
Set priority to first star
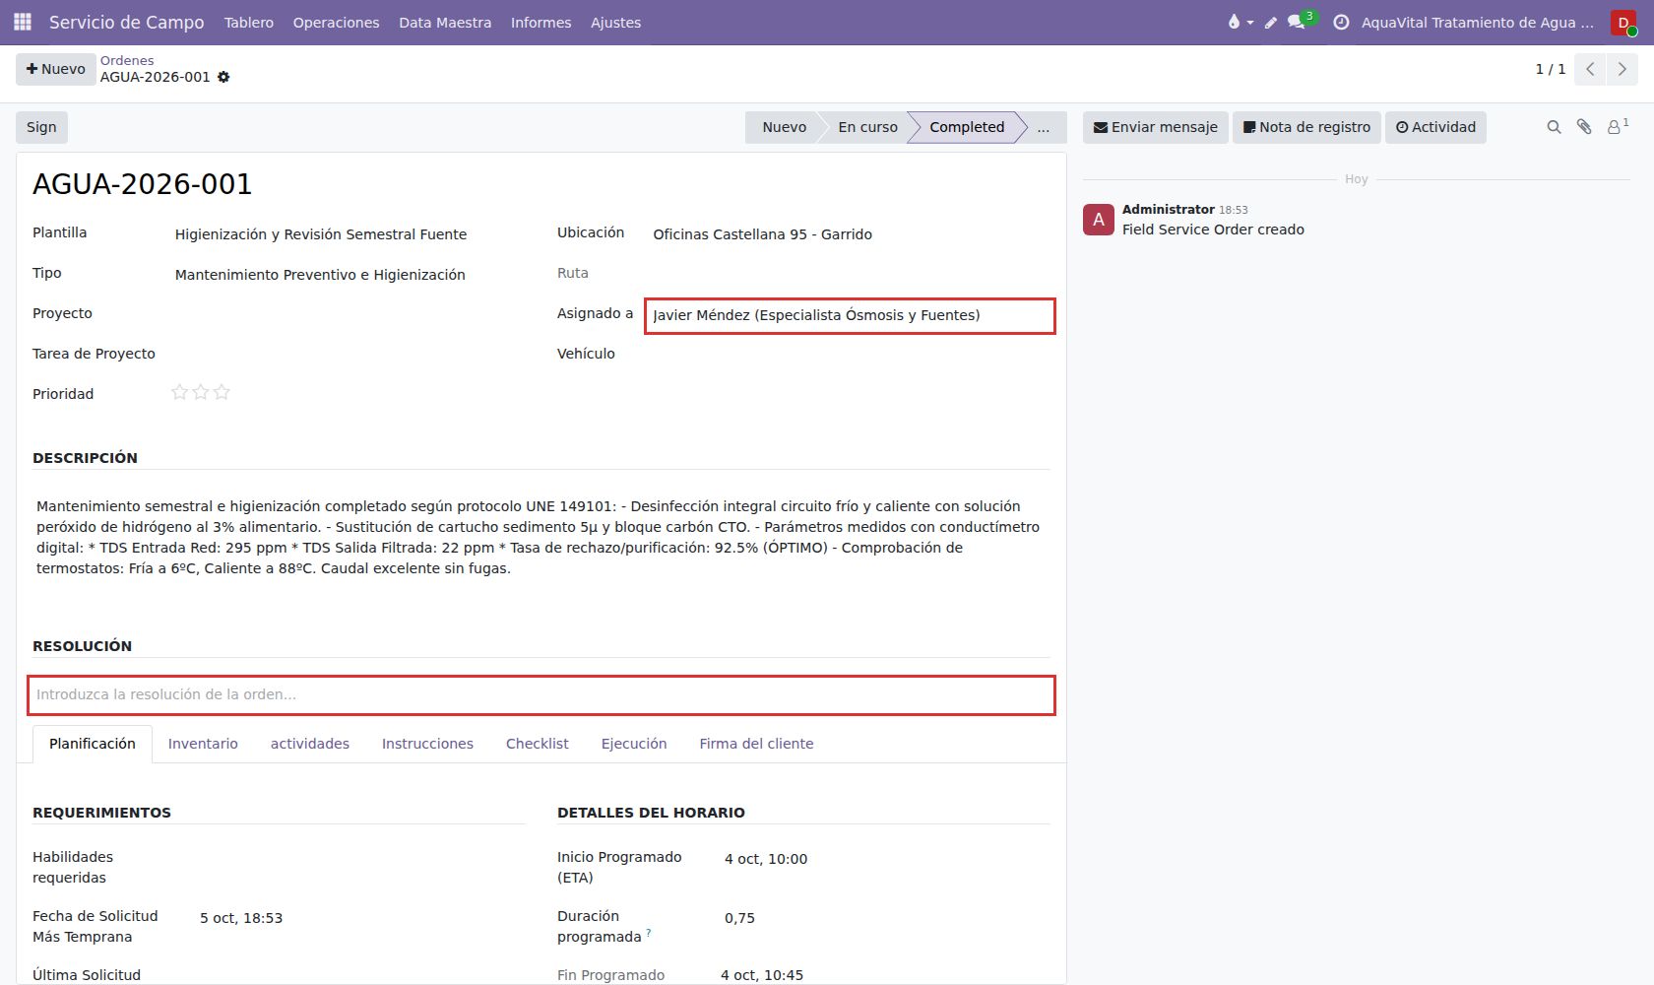pos(179,392)
